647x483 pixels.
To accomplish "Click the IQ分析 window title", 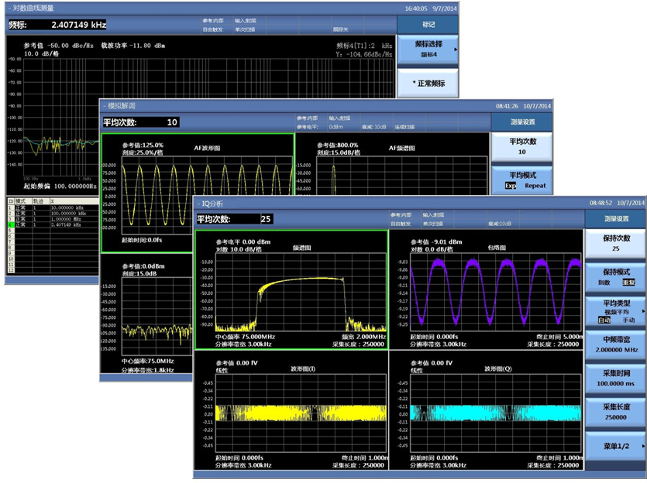I will [x=212, y=204].
